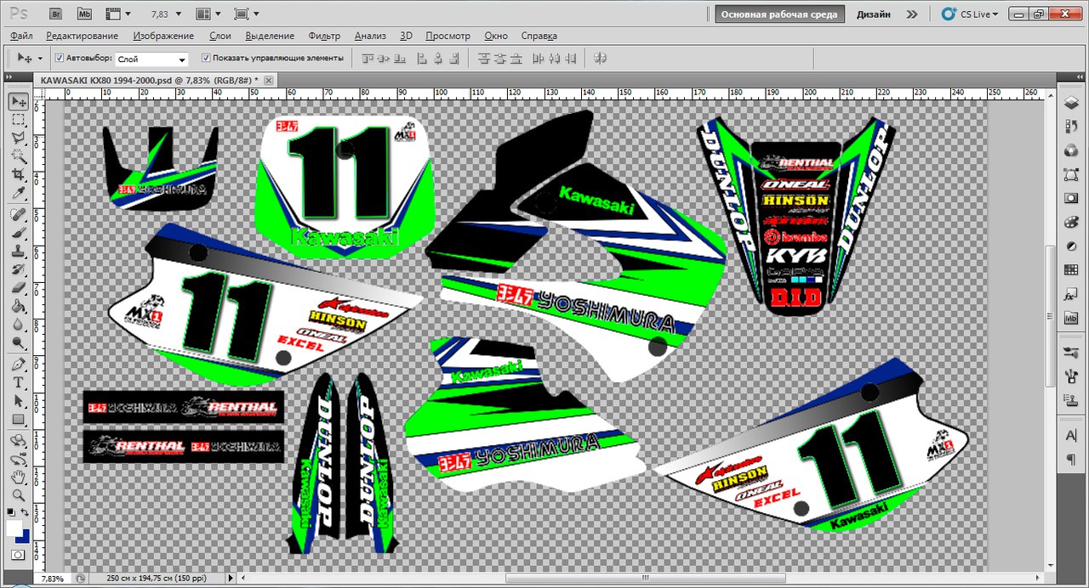Viewport: 1089px width, 588px height.
Task: Select the Eyedropper tool
Action: click(18, 193)
